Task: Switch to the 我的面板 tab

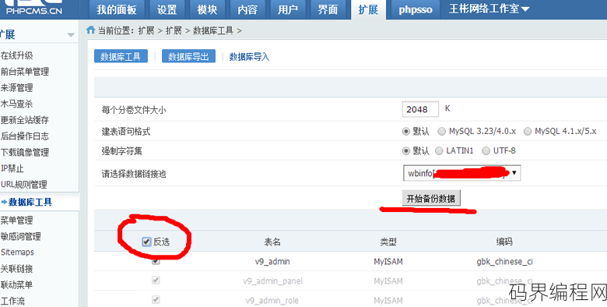Action: tap(117, 9)
